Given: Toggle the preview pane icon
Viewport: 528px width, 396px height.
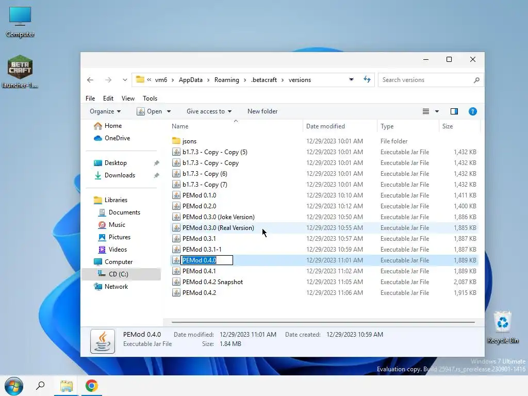Looking at the screenshot, I should (x=454, y=111).
